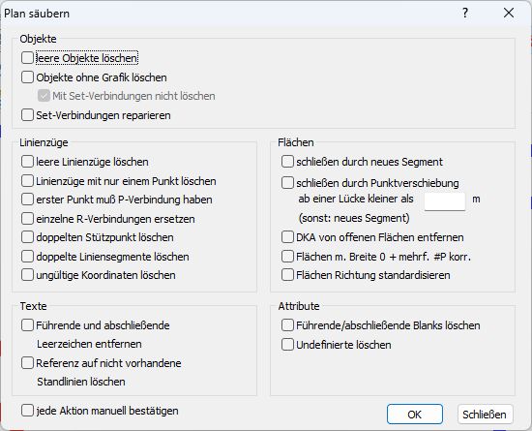
Task: Enable 'DKA von offenen Flächen entfernen'
Action: pos(287,237)
